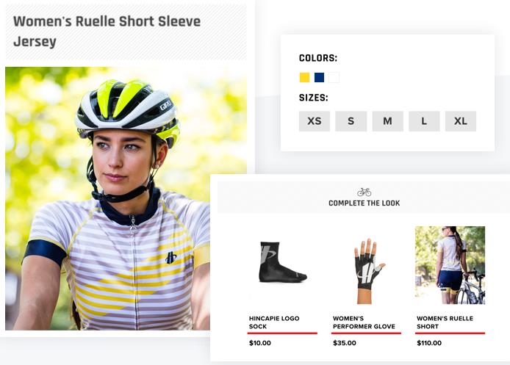This screenshot has width=510, height=365.
Task: Choose size M
Action: tap(387, 121)
